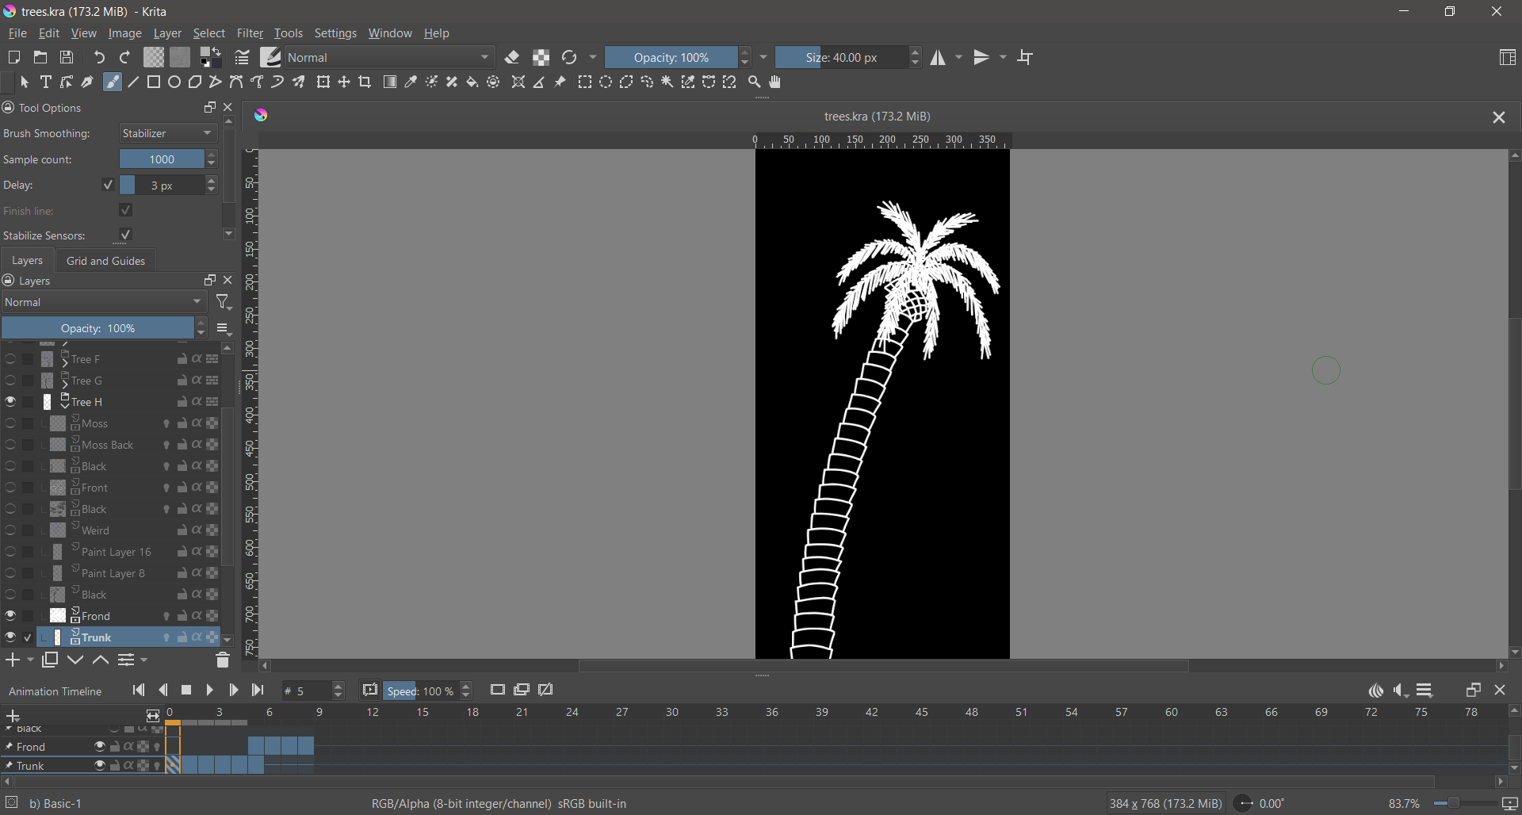
Task: Open the Brush Smoothing Stabilizer dropdown
Action: click(x=168, y=134)
